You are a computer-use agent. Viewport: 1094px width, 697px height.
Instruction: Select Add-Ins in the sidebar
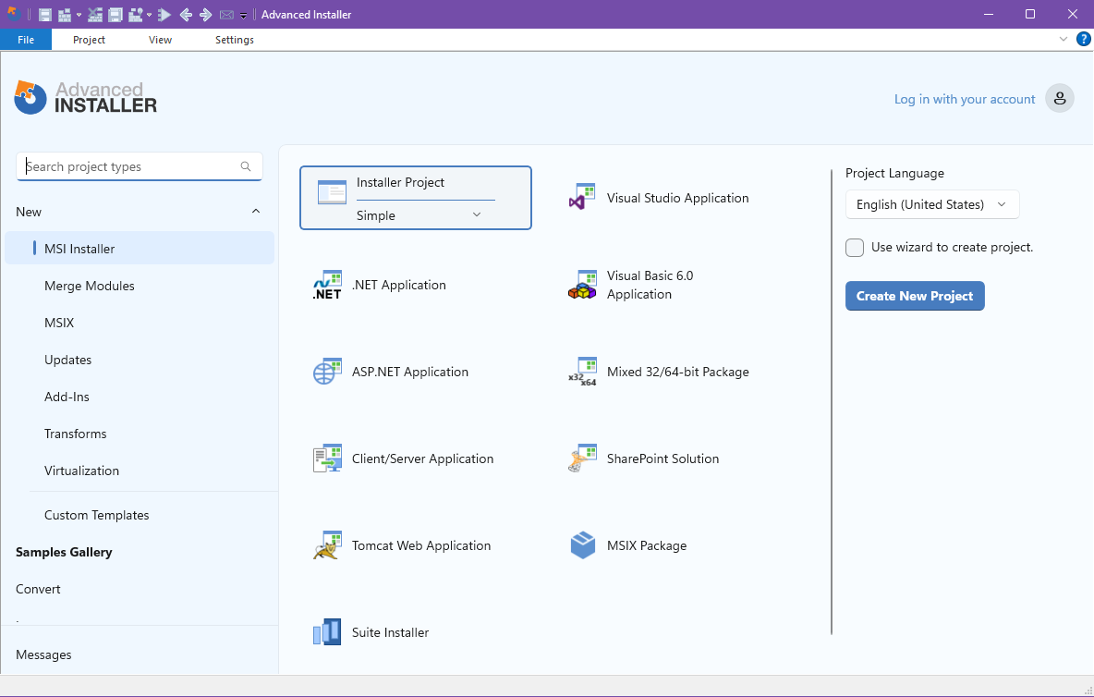[x=67, y=397]
